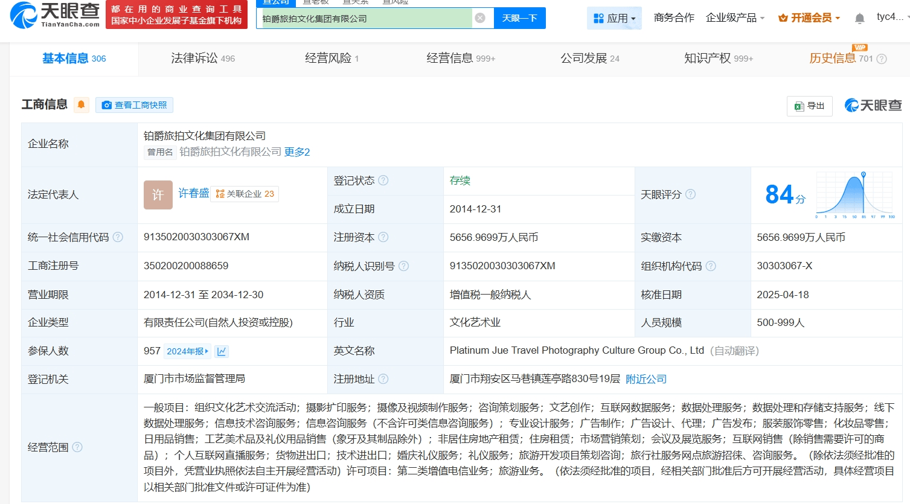Click the help icon next to 登记状态
910x504 pixels.
[x=383, y=180]
